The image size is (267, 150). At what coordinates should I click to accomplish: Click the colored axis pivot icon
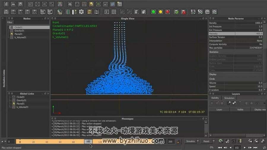tap(60, 4)
